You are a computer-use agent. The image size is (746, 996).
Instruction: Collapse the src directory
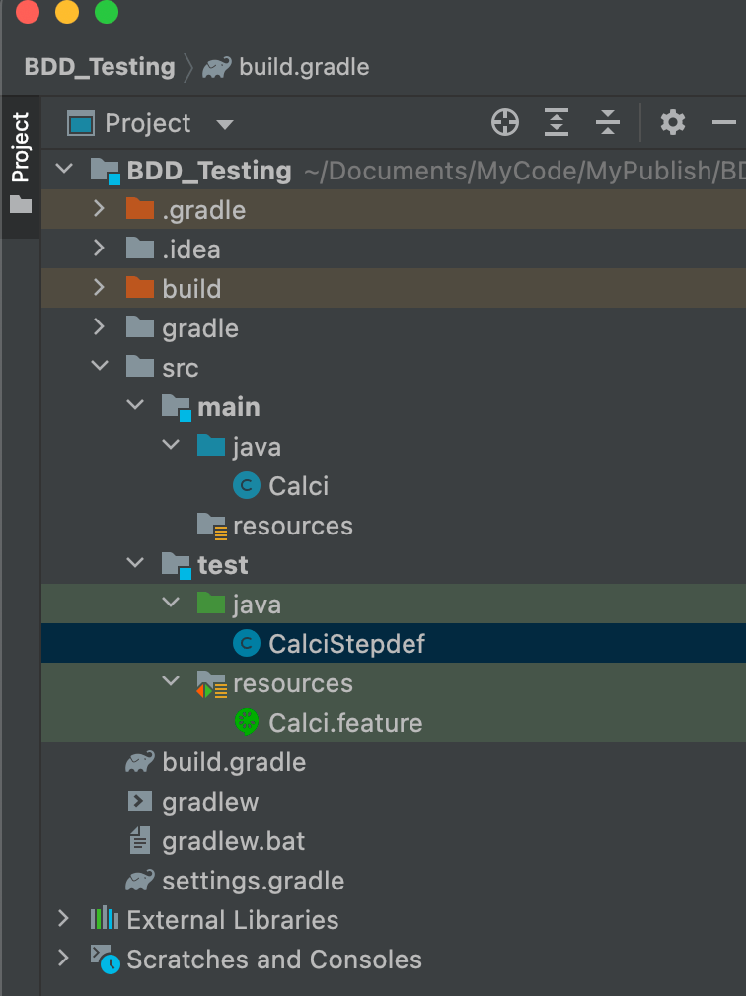pos(100,367)
